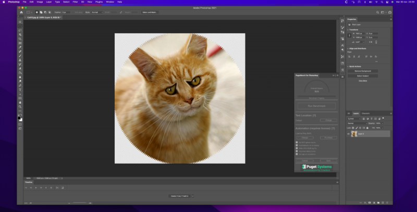Image resolution: width=417 pixels, height=212 pixels.
Task: Open the layer blend mode dropdown
Action: 357,123
